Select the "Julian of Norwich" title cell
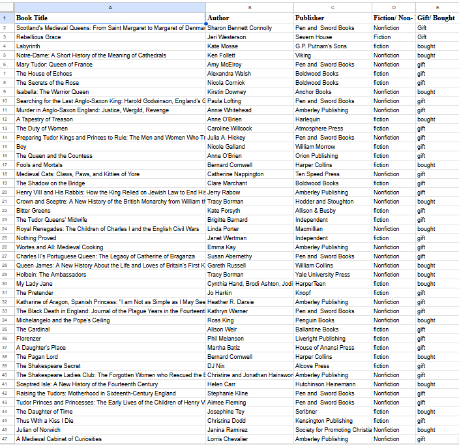 pyautogui.click(x=110, y=430)
